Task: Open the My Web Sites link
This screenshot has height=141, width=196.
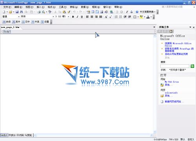Action: pyautogui.click(x=172, y=82)
